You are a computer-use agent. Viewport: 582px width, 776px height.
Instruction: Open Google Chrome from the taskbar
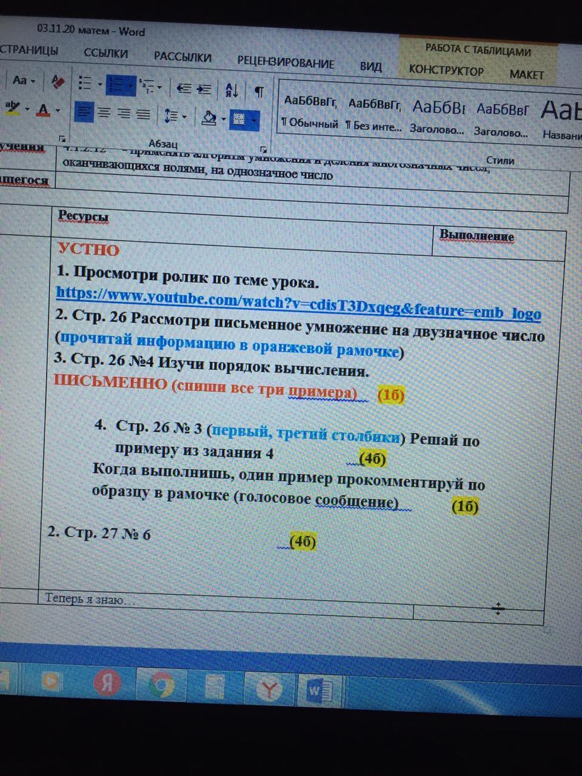point(161,686)
